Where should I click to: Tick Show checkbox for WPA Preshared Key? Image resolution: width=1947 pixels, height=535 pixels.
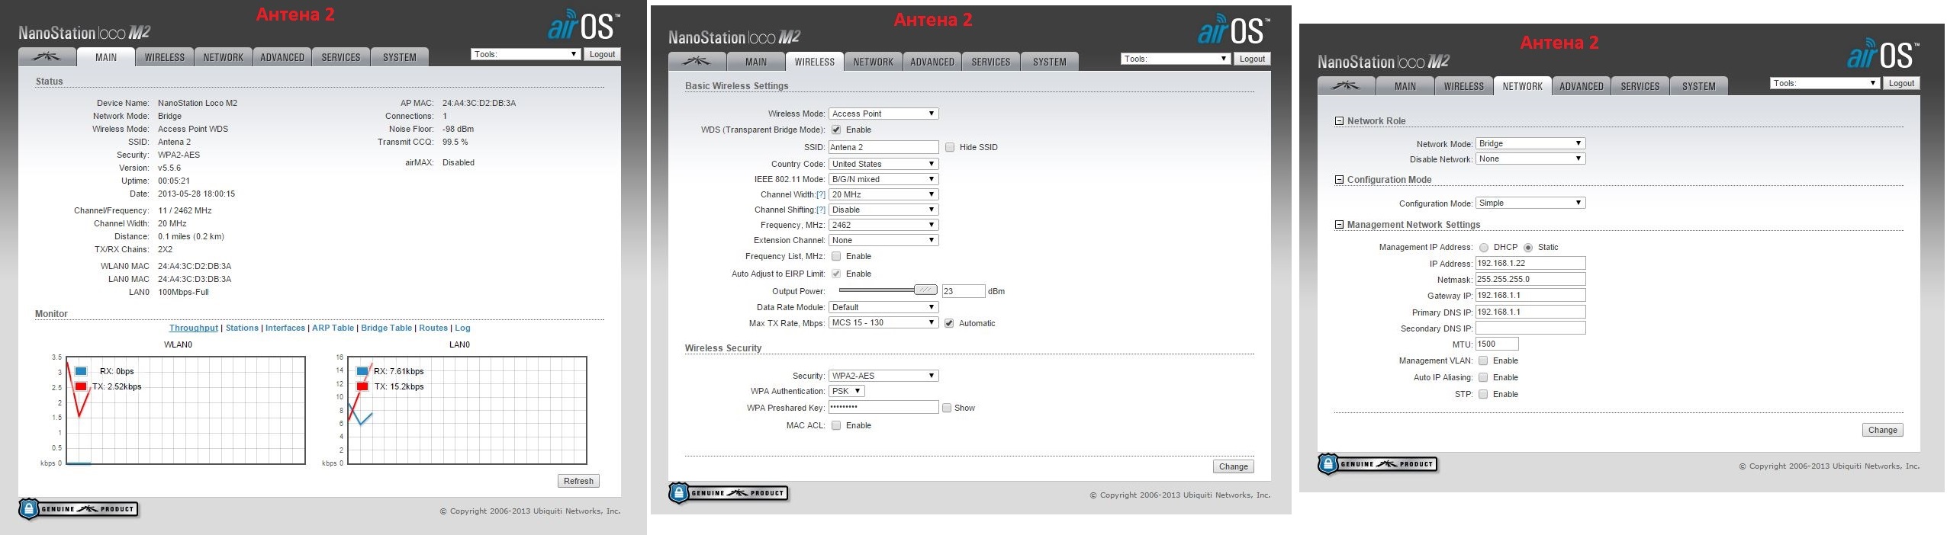[947, 408]
